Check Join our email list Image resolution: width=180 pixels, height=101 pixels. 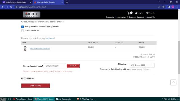(22, 31)
